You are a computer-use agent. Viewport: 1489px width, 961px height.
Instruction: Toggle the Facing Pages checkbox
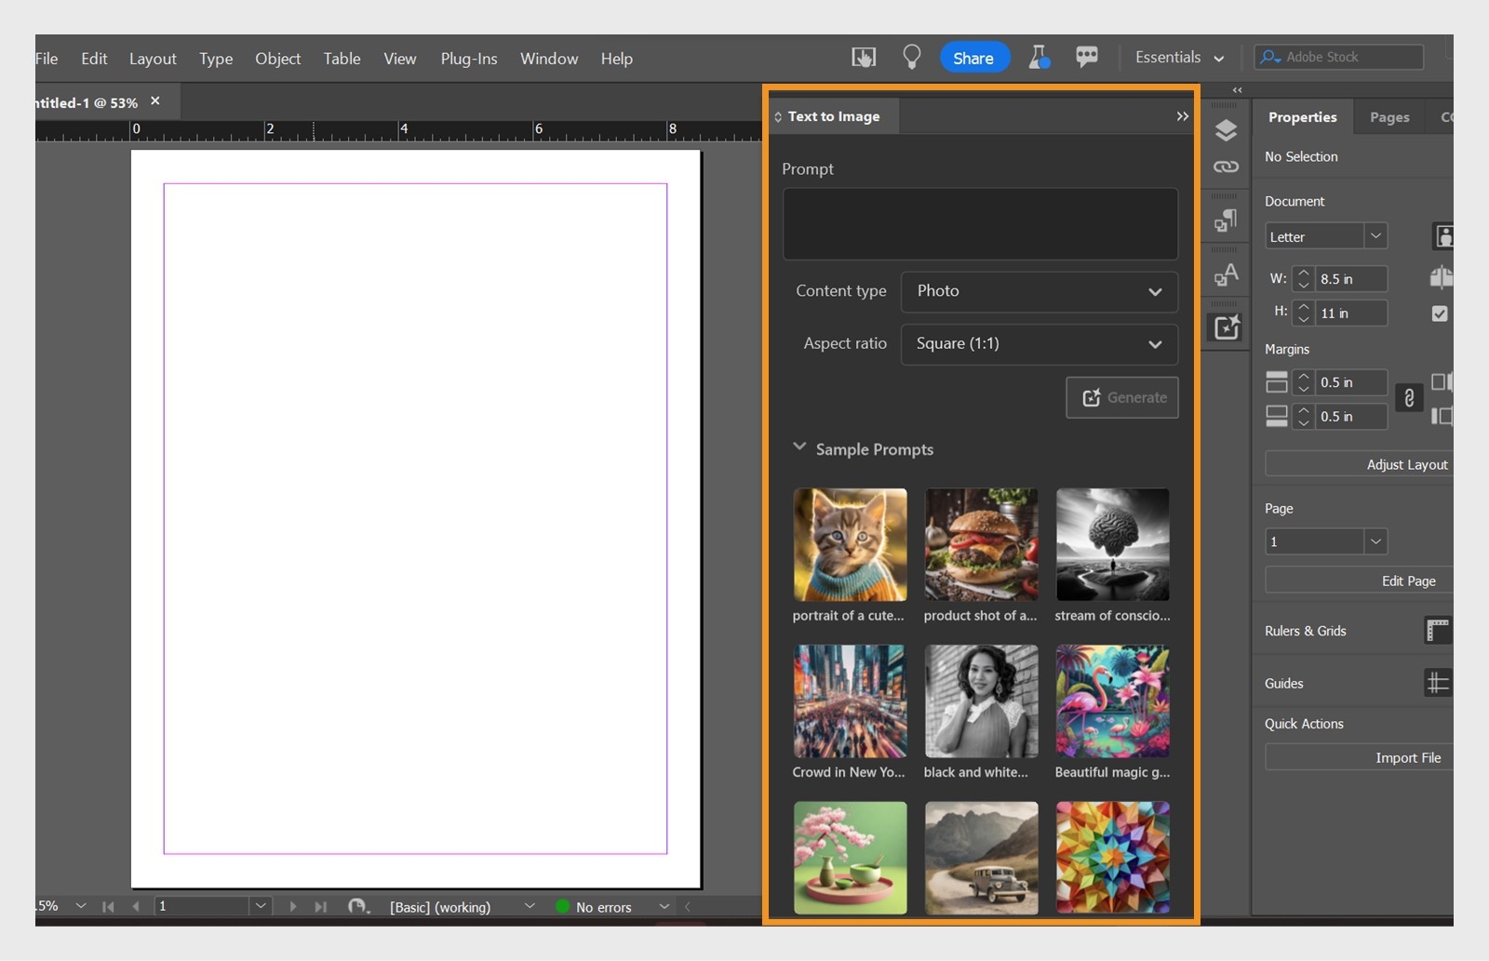pos(1440,314)
